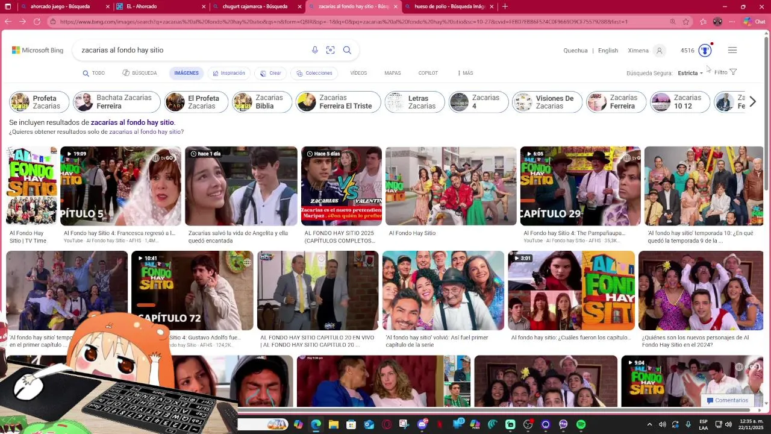Switch to the TODO tab

click(94, 73)
